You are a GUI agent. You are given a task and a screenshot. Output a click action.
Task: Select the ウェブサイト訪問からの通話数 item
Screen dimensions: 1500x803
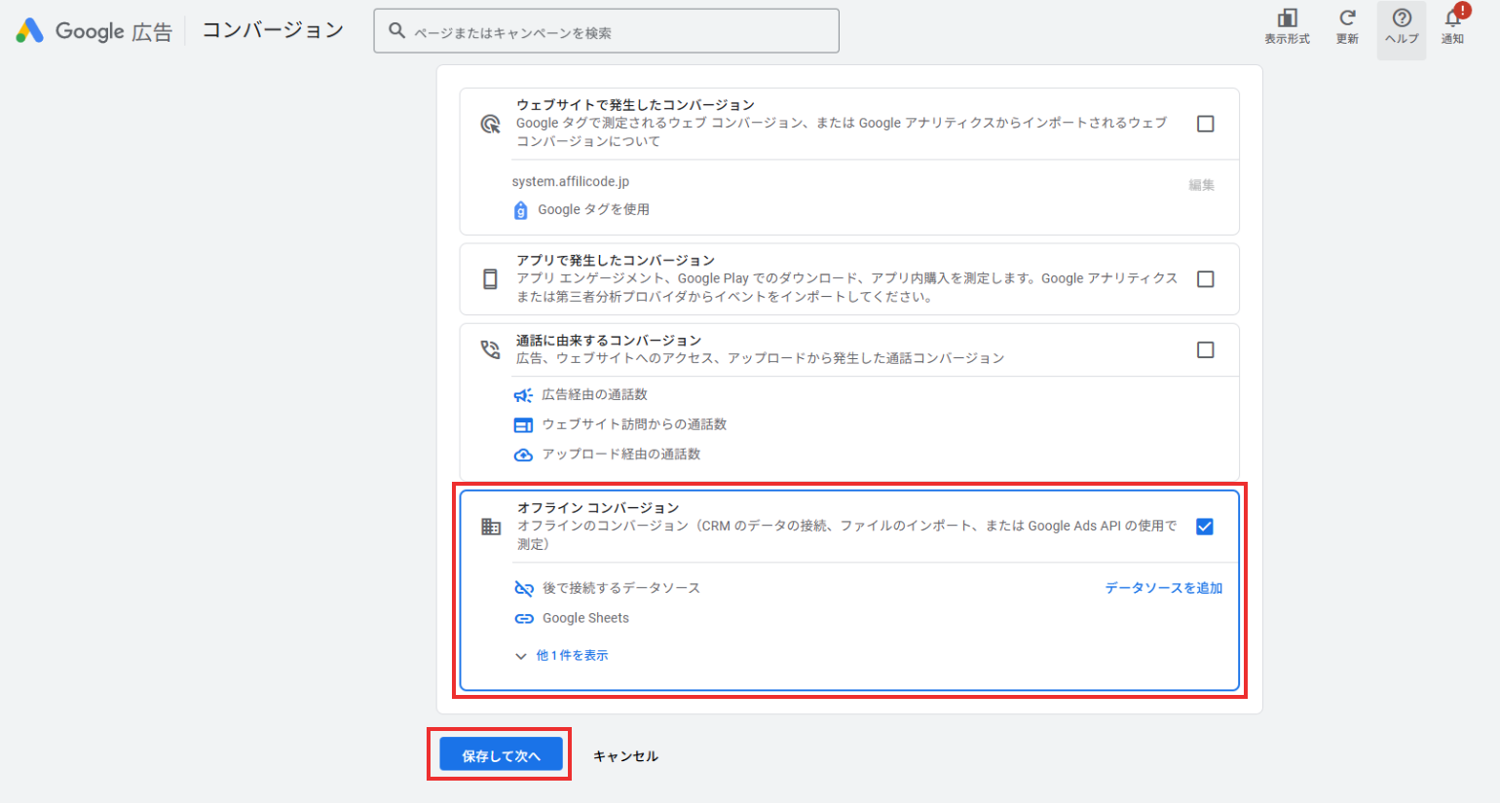point(633,424)
